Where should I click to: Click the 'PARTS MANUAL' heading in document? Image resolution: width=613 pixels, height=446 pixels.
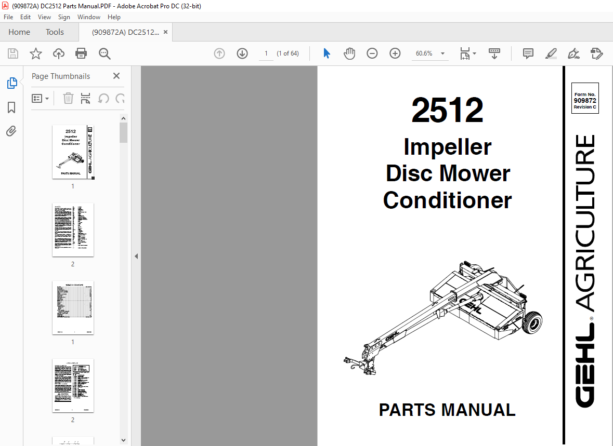(x=447, y=410)
